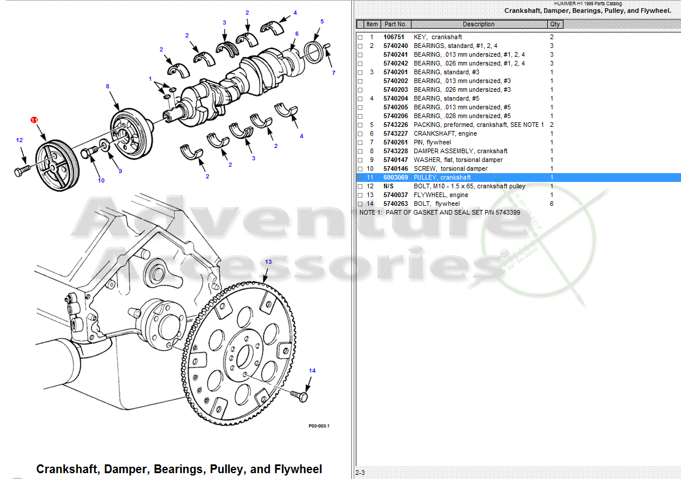This screenshot has height=479, width=681.
Task: Click the flywheel ring gear drawing
Action: point(238,353)
